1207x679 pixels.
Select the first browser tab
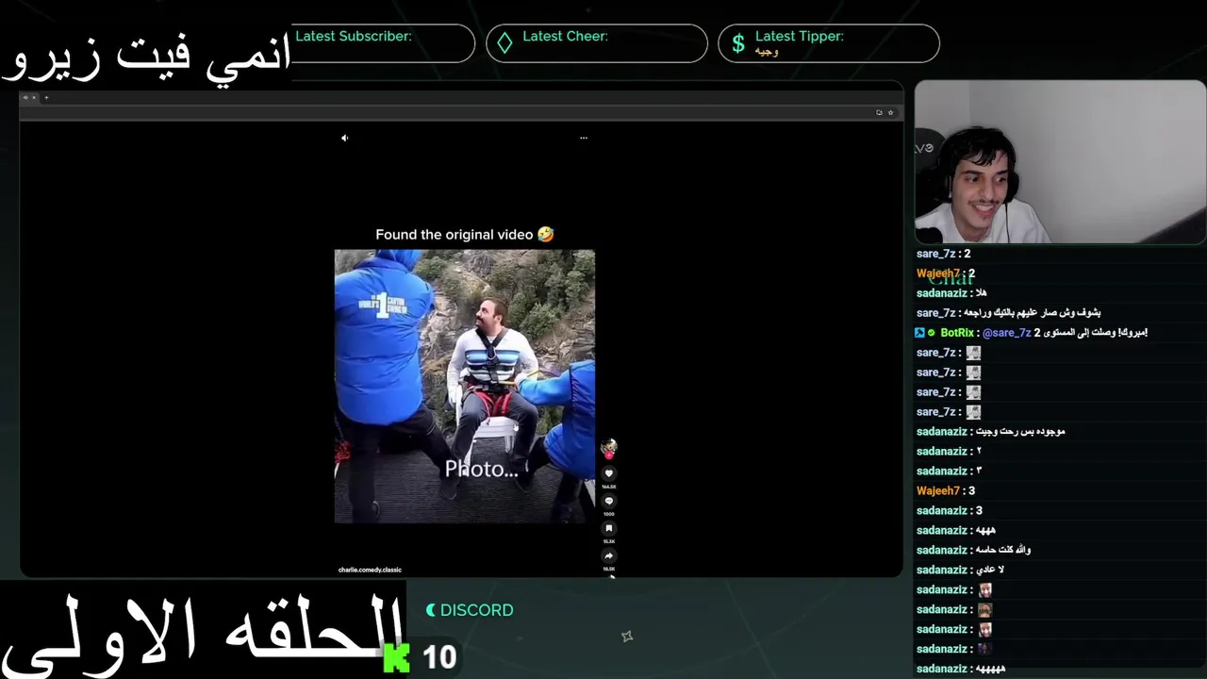[29, 97]
